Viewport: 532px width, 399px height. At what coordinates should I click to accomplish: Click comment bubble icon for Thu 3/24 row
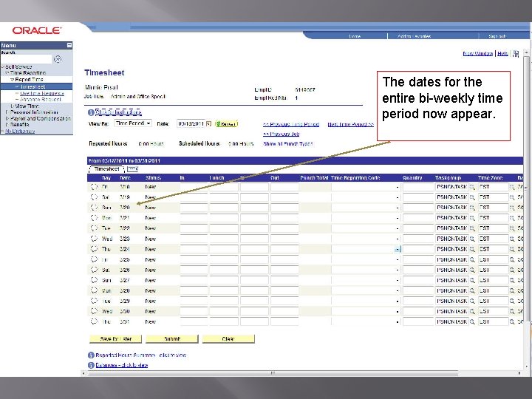click(x=94, y=249)
